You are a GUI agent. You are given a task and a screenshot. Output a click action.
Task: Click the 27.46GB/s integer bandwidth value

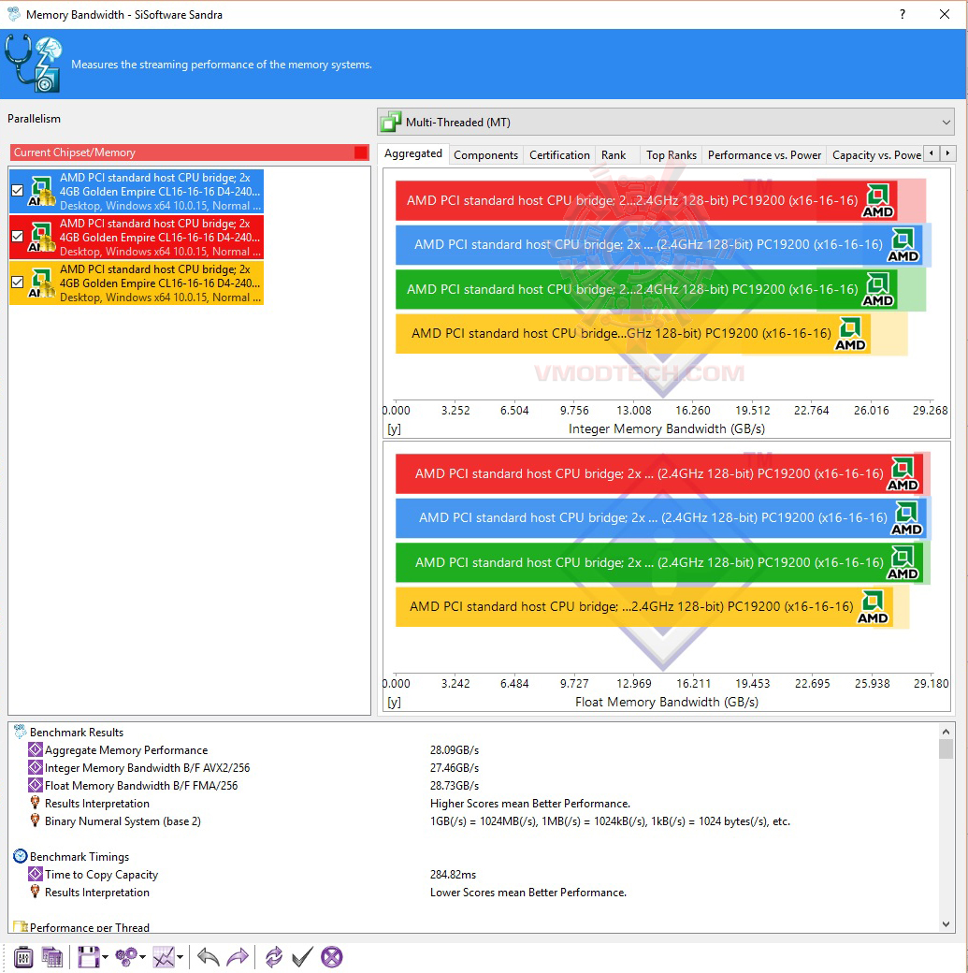tap(455, 768)
